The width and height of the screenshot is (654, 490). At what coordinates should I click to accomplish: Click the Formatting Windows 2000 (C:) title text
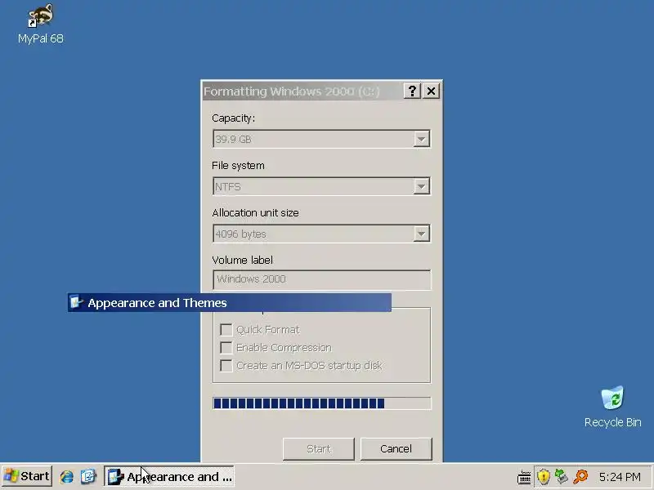click(291, 91)
